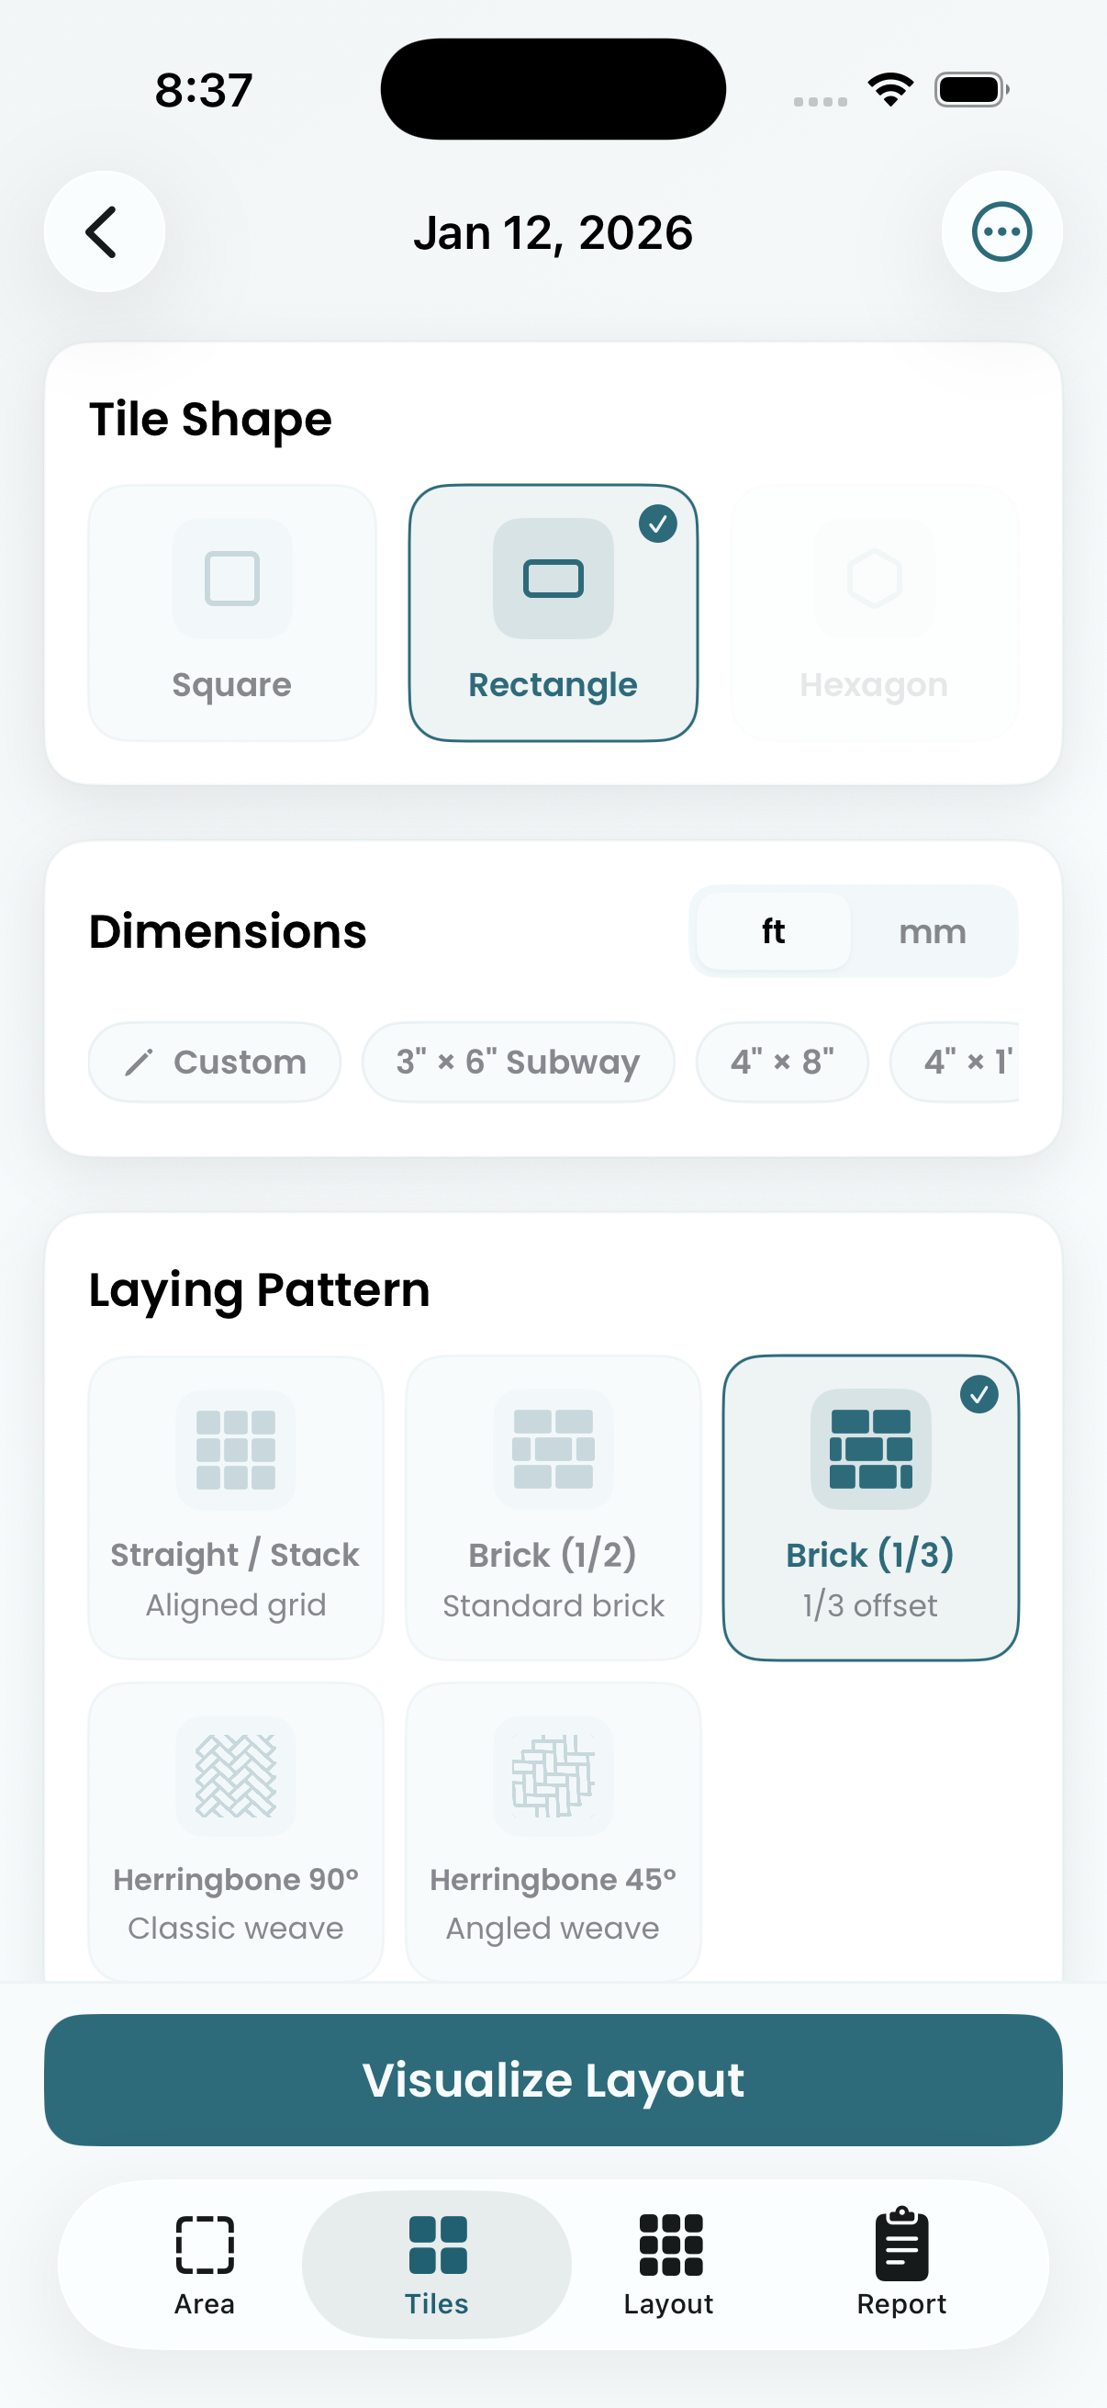Navigate back using the chevron arrow
The image size is (1107, 2408).
click(104, 231)
